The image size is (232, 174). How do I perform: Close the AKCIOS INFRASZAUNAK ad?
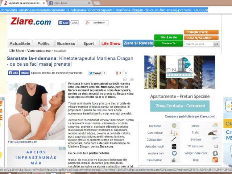coord(64,148)
